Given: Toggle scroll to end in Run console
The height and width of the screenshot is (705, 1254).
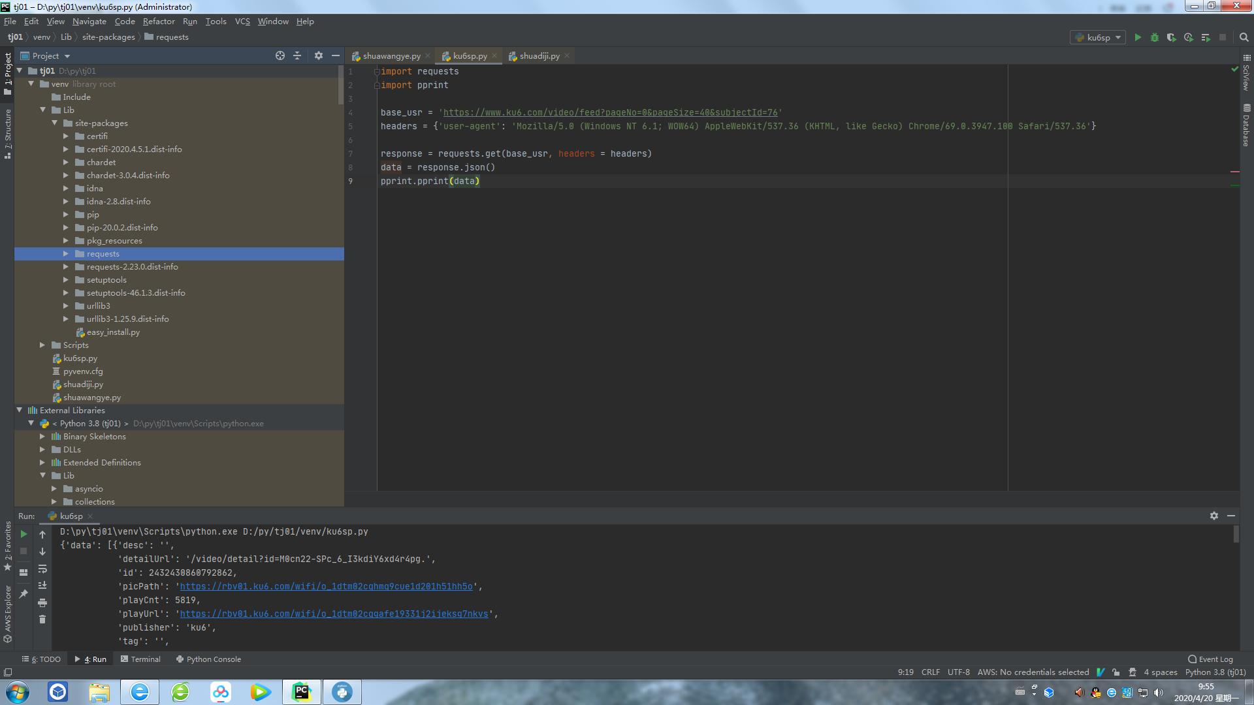Looking at the screenshot, I should [42, 586].
